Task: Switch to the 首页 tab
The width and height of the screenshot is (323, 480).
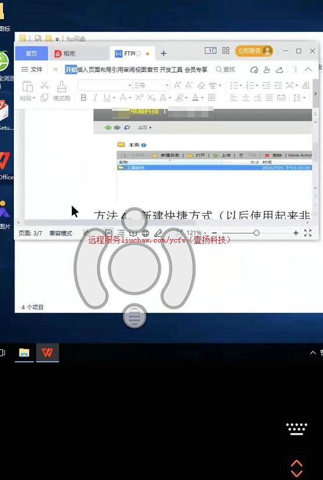Action: [31, 53]
